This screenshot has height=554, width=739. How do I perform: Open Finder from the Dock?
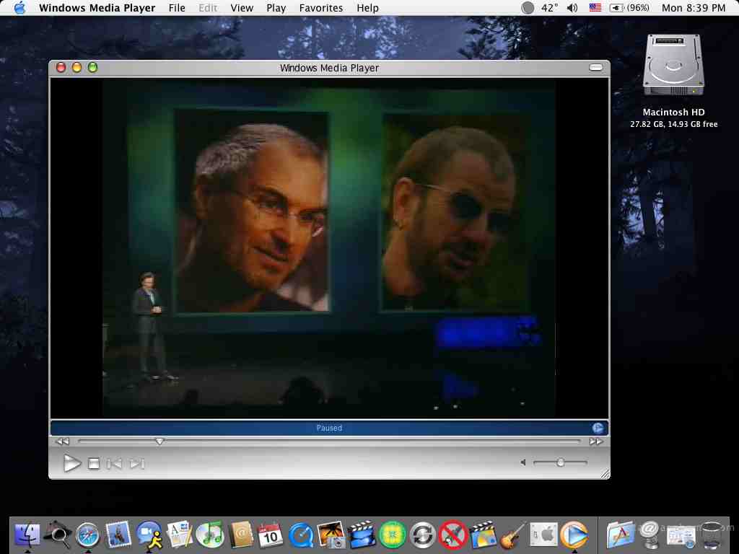[27, 536]
